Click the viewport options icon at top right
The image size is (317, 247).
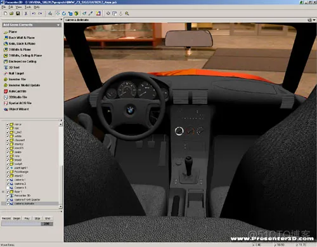coord(309,20)
